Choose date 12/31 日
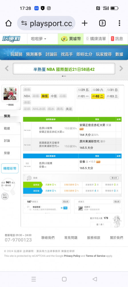The height and width of the screenshot is (287, 128). pyautogui.click(x=112, y=90)
